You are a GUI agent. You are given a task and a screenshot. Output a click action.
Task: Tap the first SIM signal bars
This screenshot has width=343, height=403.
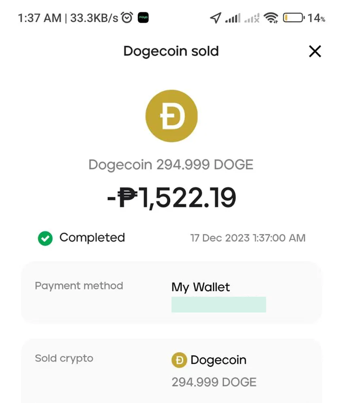(233, 18)
